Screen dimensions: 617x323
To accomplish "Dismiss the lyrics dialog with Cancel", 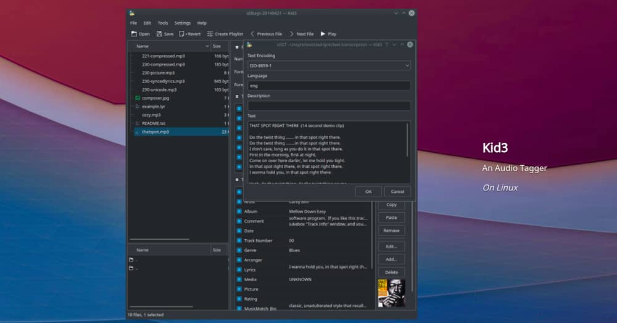I will [397, 191].
